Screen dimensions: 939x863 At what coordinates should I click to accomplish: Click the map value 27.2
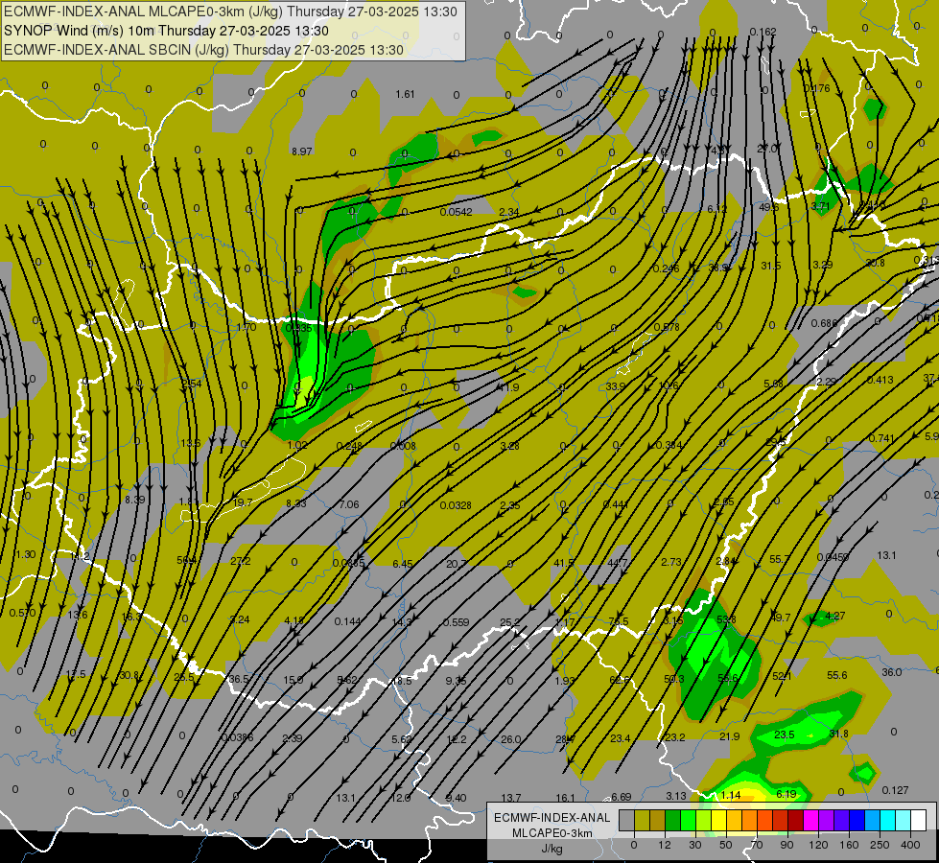240,561
